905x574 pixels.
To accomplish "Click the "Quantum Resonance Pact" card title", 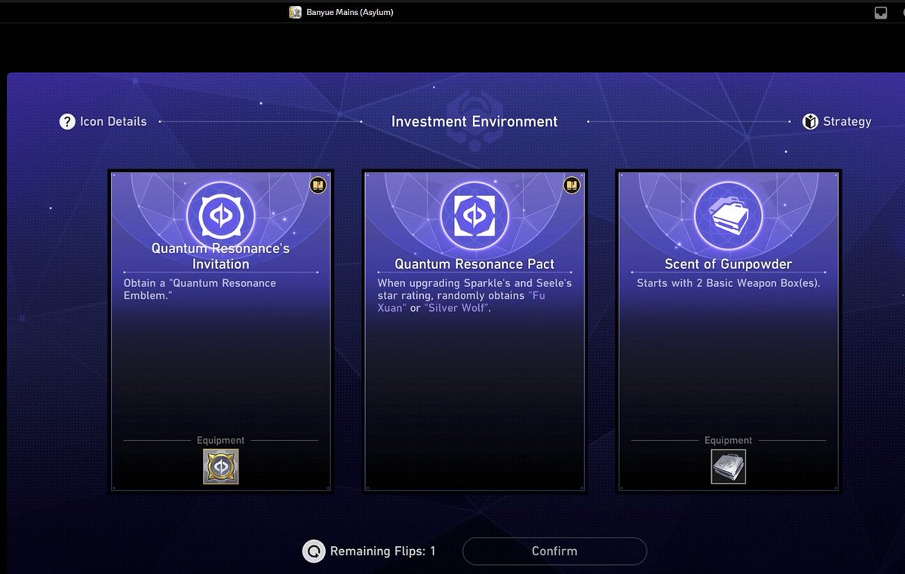I will (474, 264).
